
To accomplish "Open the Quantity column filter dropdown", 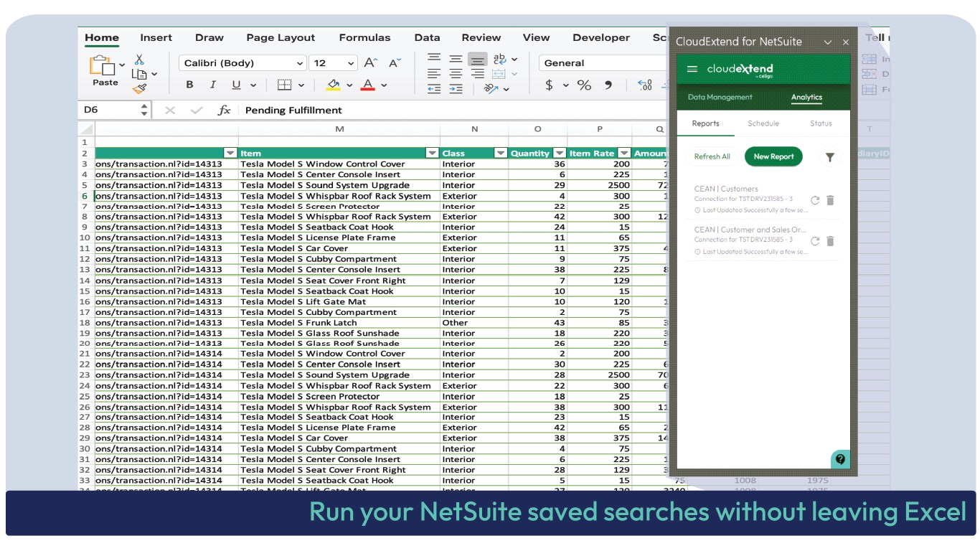I will 559,153.
